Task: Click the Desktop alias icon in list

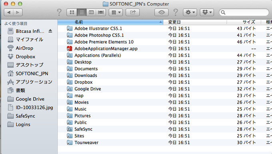Action: pos(70,62)
